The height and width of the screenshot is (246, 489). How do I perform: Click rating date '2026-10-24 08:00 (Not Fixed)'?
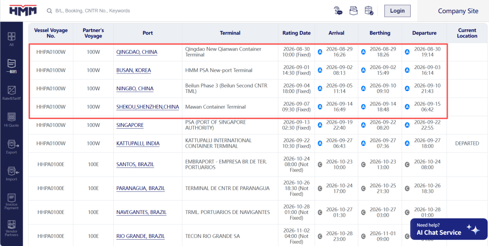297,164
